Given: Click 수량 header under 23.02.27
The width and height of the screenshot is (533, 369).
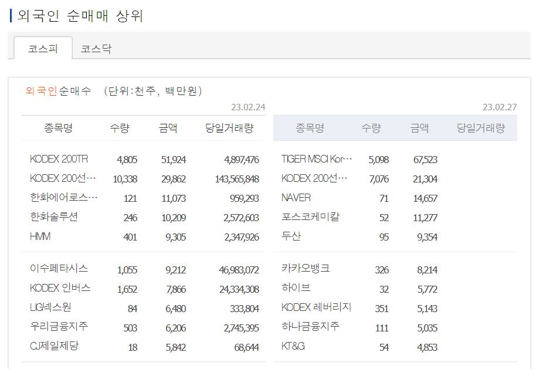Looking at the screenshot, I should [371, 128].
